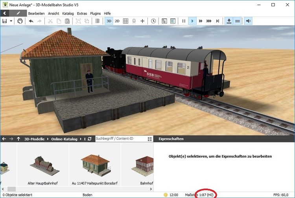The height and width of the screenshot is (198, 295).
Task: Pause the simulation
Action: click(x=184, y=21)
